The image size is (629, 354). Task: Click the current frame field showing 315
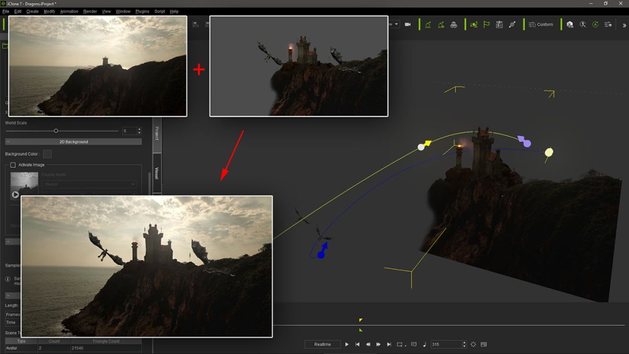click(x=446, y=345)
